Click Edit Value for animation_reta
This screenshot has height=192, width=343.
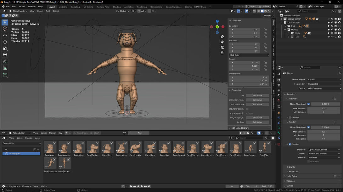click(257, 100)
